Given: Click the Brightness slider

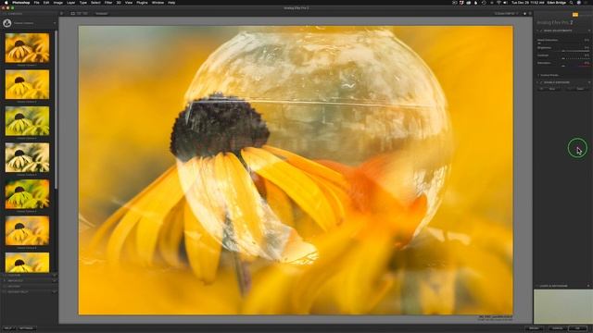Looking at the screenshot, I should 563,51.
